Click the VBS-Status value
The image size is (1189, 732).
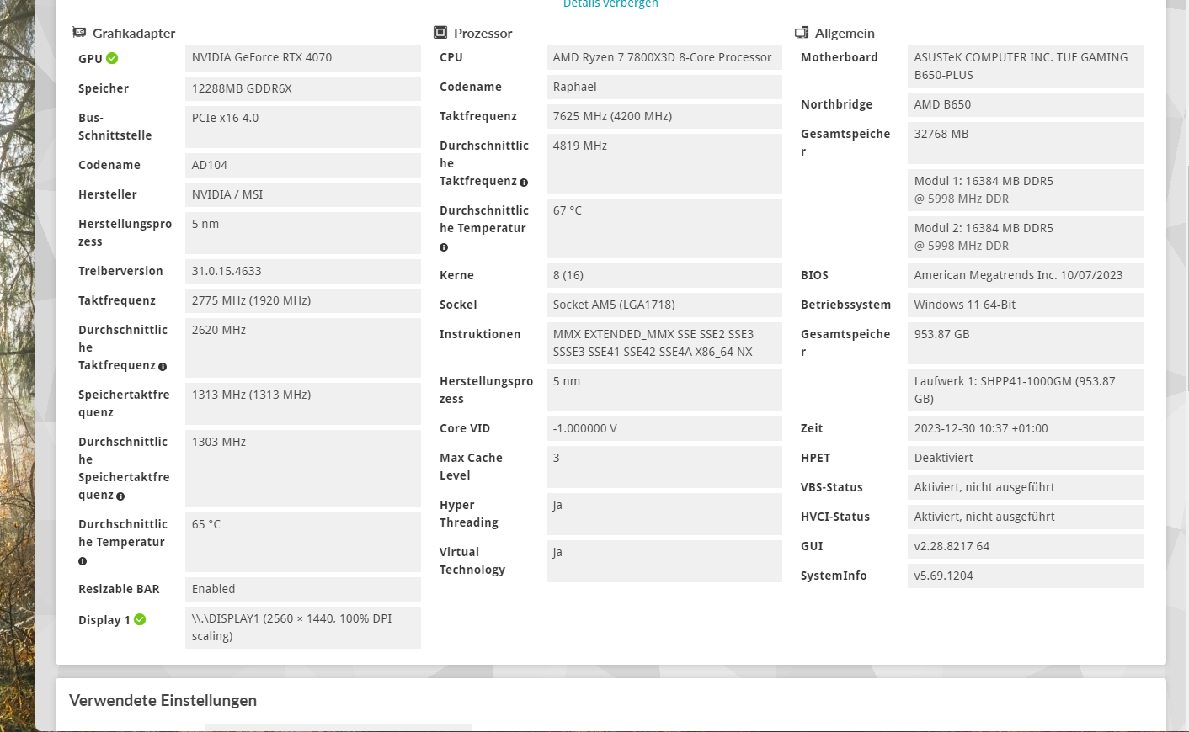click(1026, 487)
